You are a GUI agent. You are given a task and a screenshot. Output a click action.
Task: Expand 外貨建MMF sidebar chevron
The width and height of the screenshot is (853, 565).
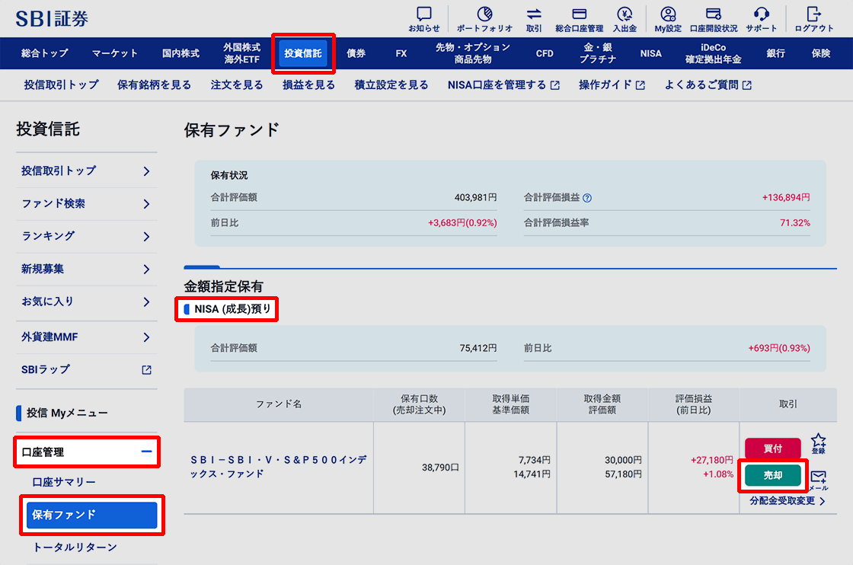click(146, 337)
